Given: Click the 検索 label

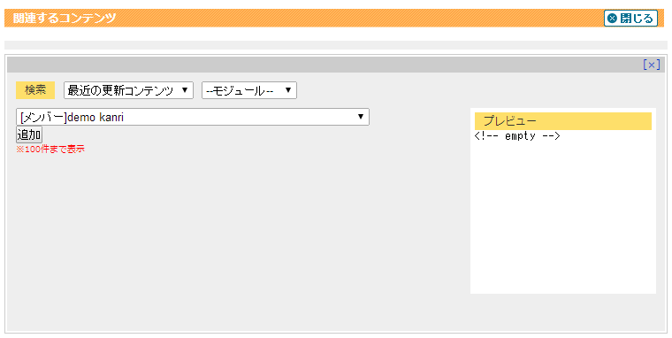Looking at the screenshot, I should coord(35,90).
